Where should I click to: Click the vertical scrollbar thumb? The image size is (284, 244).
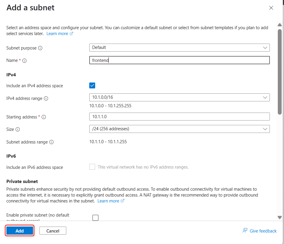(280, 72)
